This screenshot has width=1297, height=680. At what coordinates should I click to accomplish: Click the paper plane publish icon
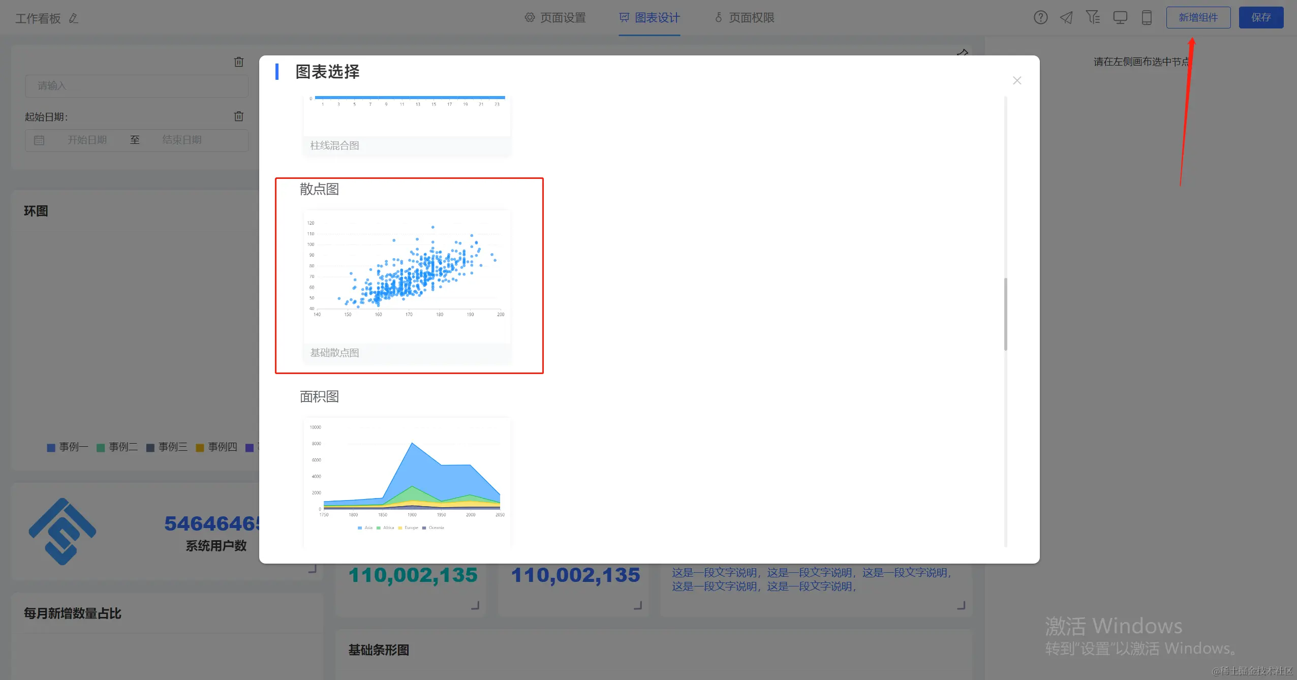click(1066, 18)
